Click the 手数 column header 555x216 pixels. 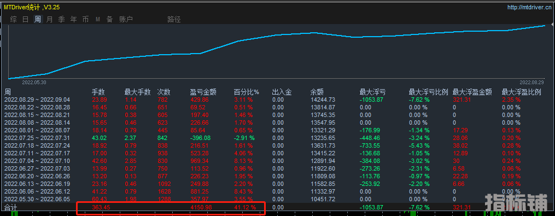point(98,92)
